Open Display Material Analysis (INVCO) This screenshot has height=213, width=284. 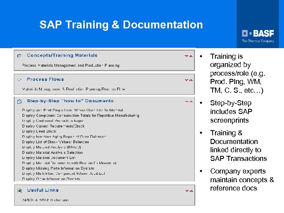(52, 147)
